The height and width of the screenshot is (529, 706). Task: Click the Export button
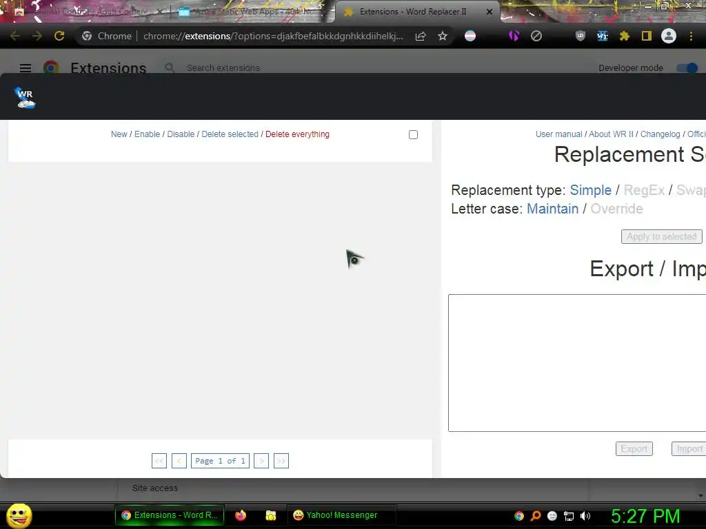click(x=634, y=449)
